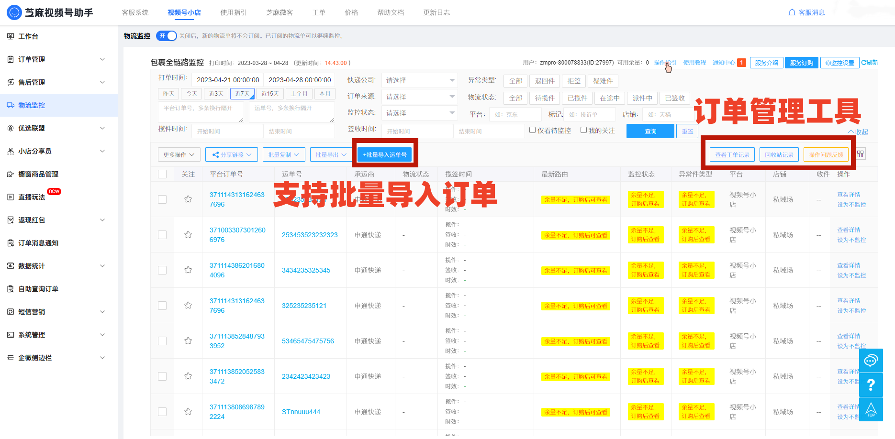
Task: Switch to the 视频号小店 top tab
Action: point(184,12)
